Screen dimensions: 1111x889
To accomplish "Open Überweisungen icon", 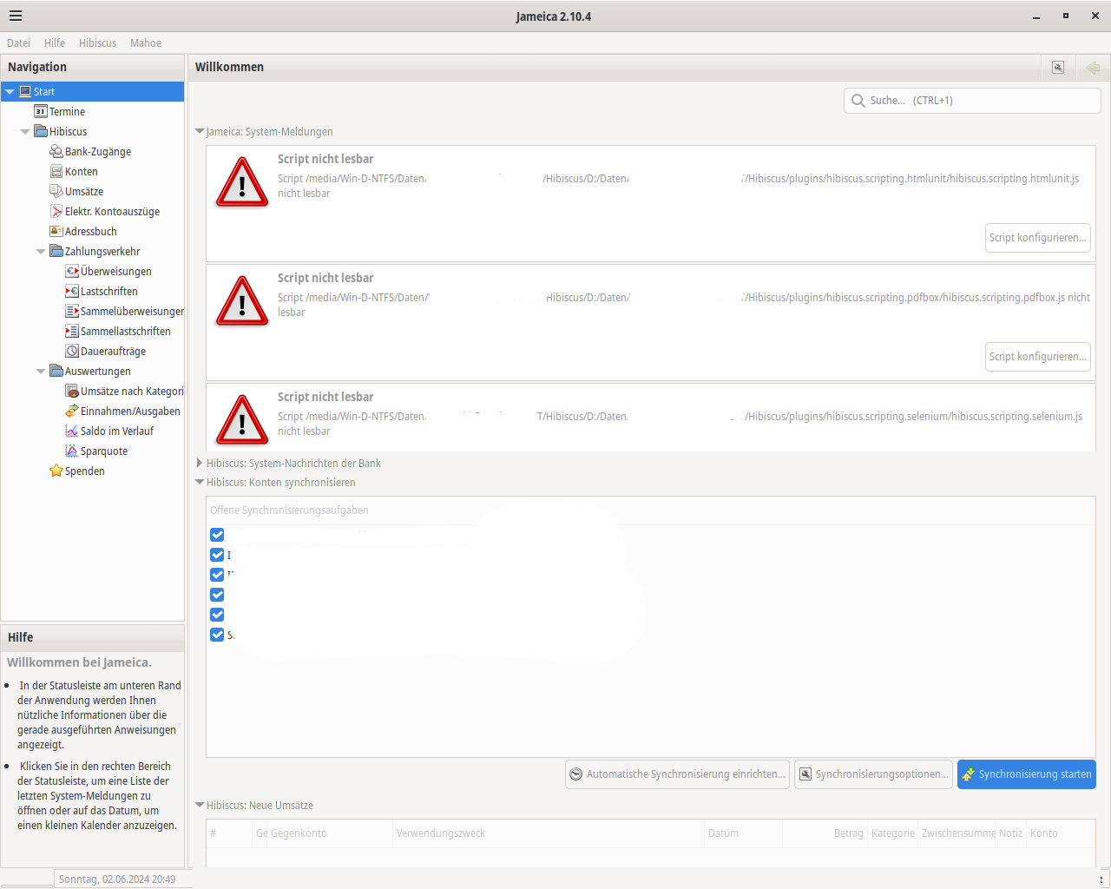I will 72,271.
